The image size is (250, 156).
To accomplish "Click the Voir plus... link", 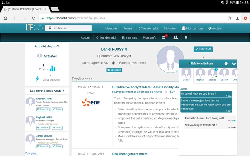I will click(32, 153).
